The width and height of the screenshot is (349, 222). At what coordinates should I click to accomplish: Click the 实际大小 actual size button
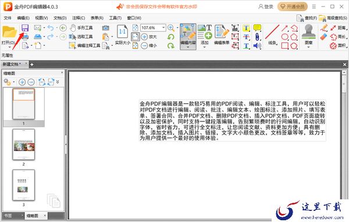[122, 35]
